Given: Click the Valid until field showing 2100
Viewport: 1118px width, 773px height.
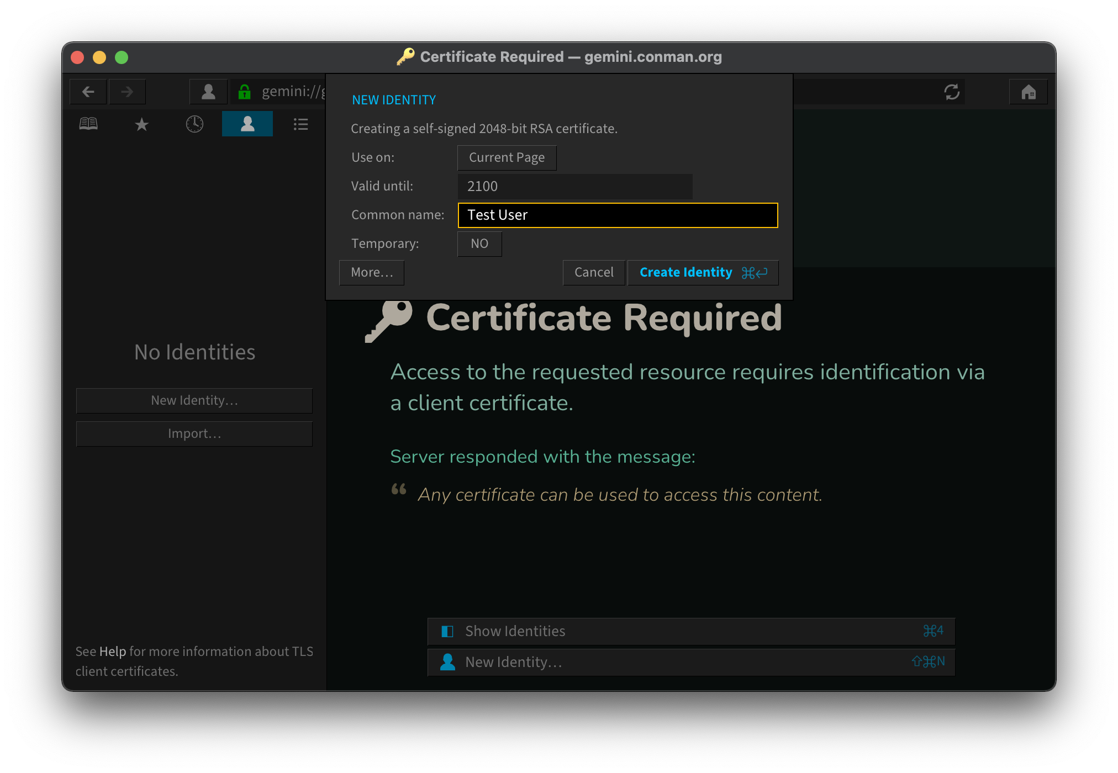Looking at the screenshot, I should [x=575, y=187].
